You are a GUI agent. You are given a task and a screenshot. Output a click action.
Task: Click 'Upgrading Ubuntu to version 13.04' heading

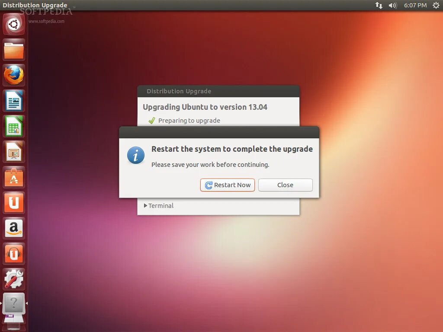[205, 107]
